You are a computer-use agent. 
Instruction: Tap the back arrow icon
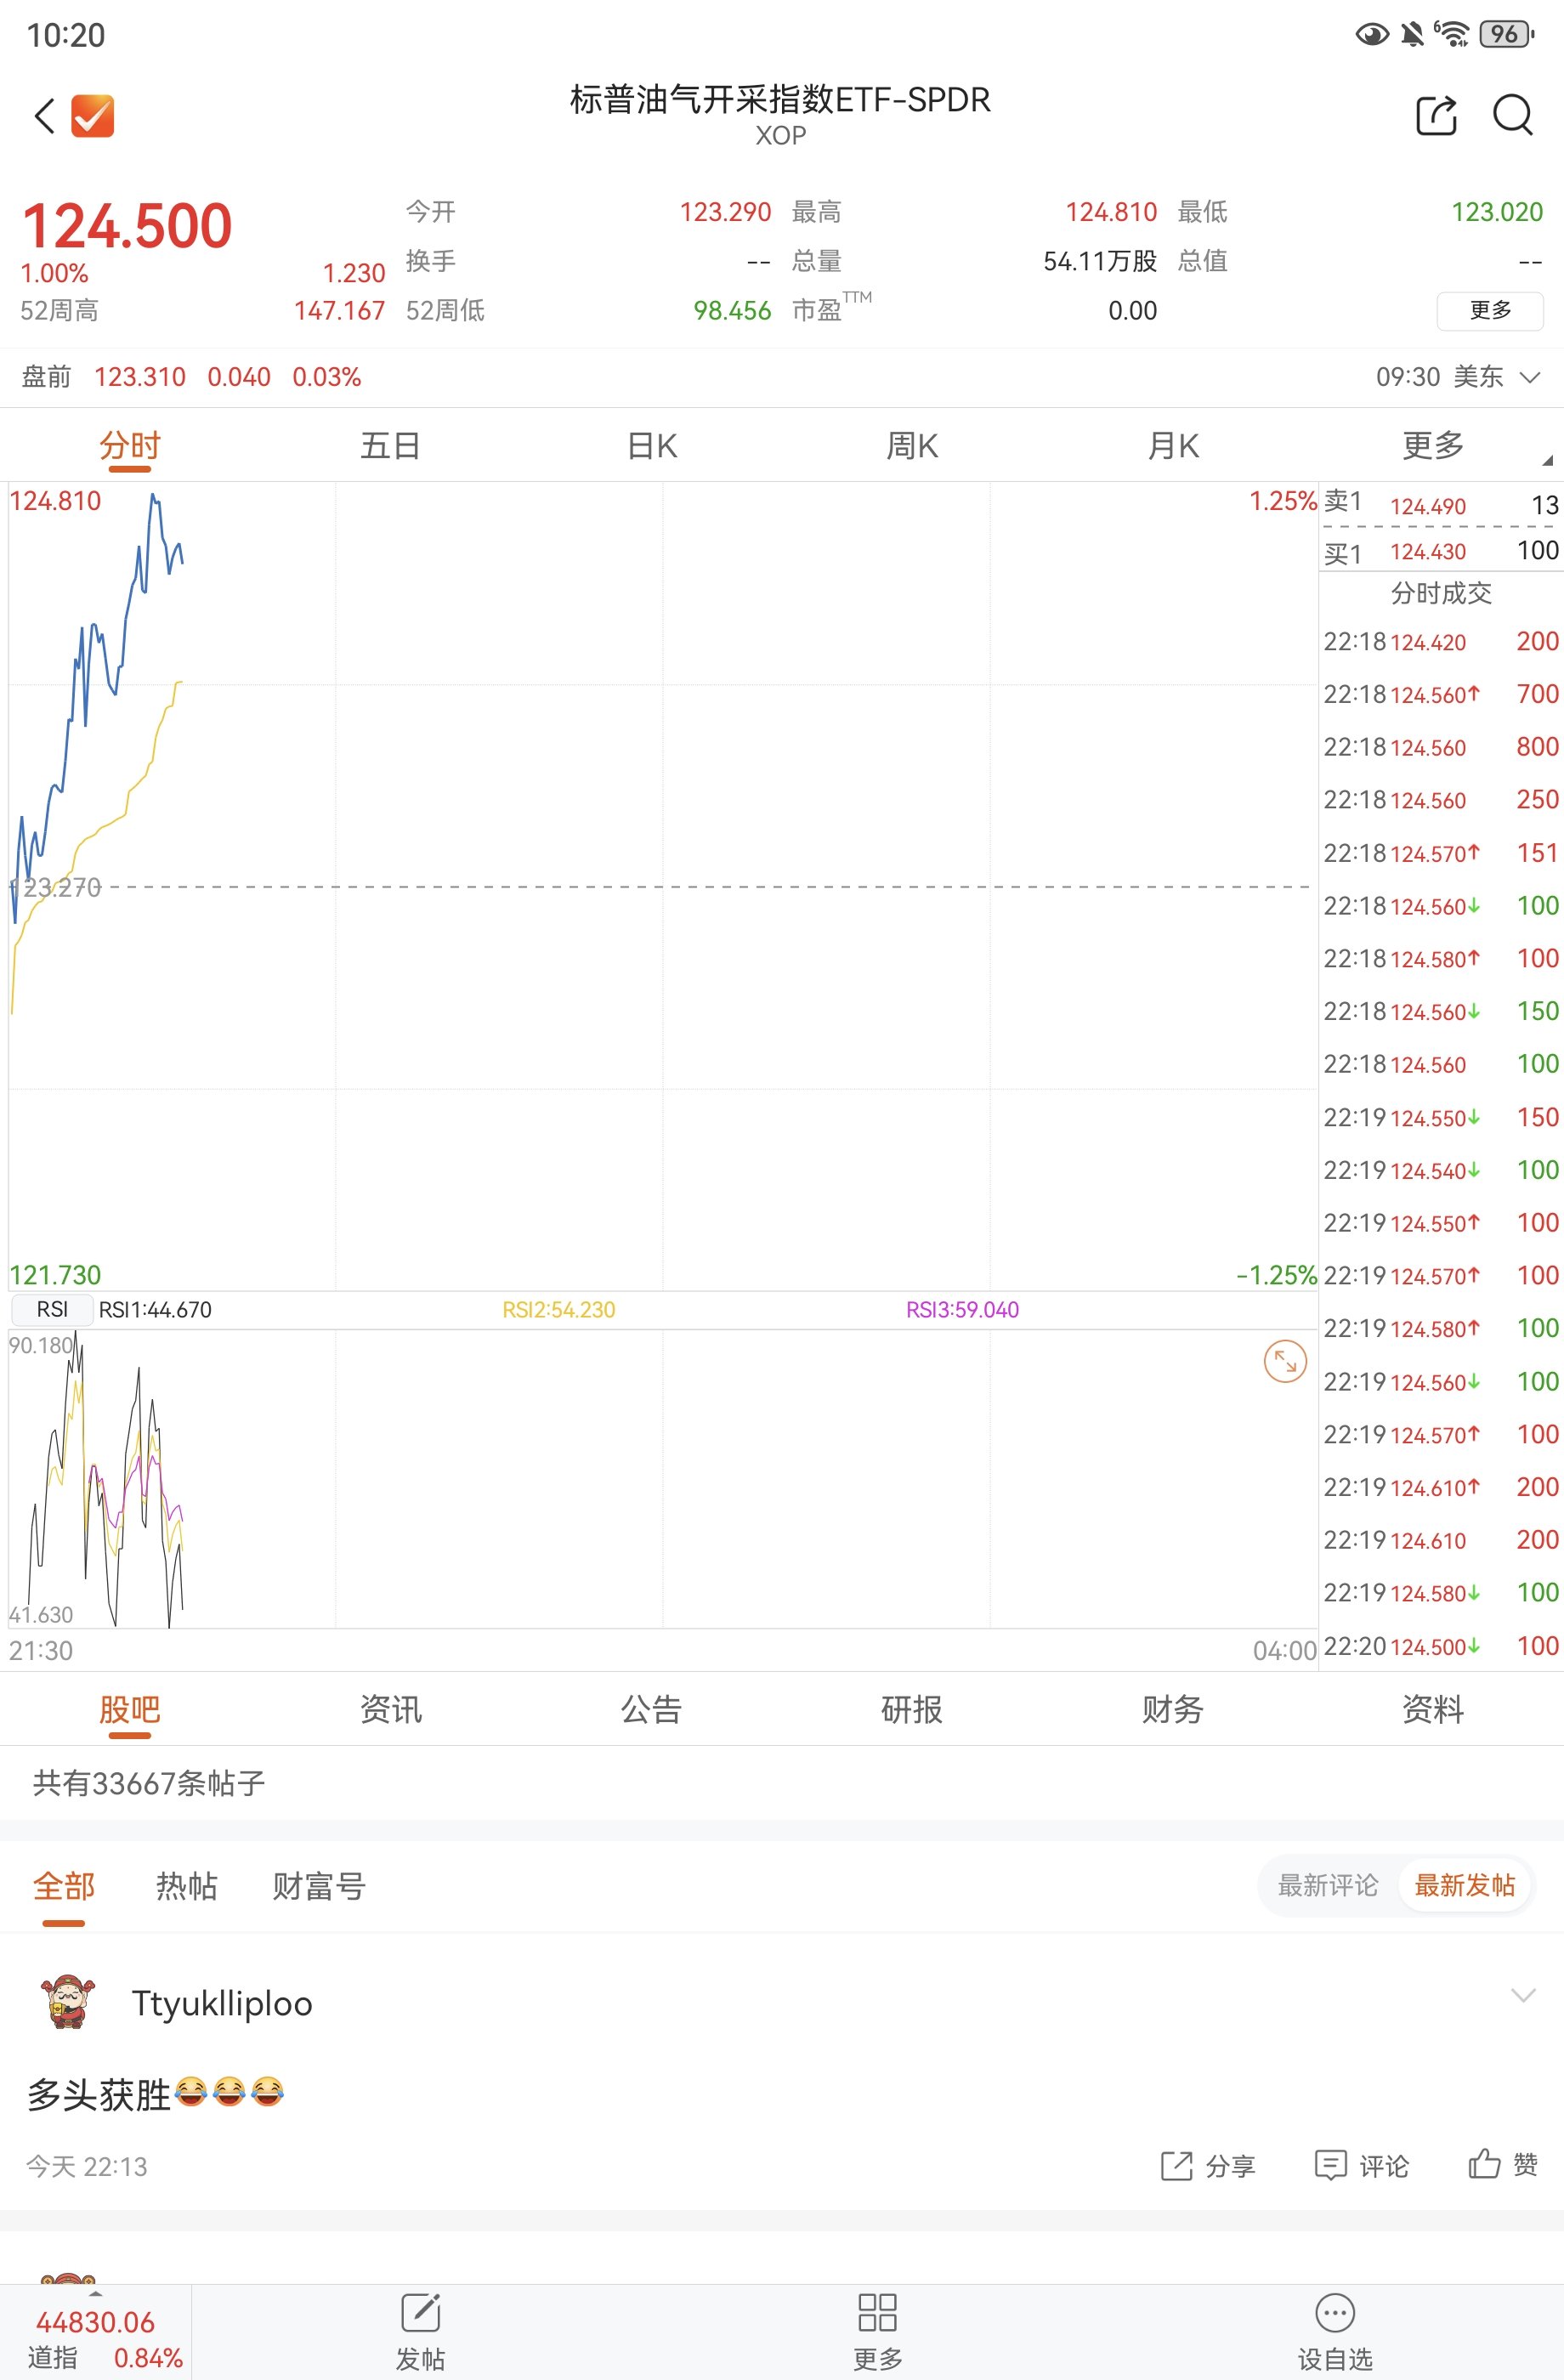pos(44,116)
